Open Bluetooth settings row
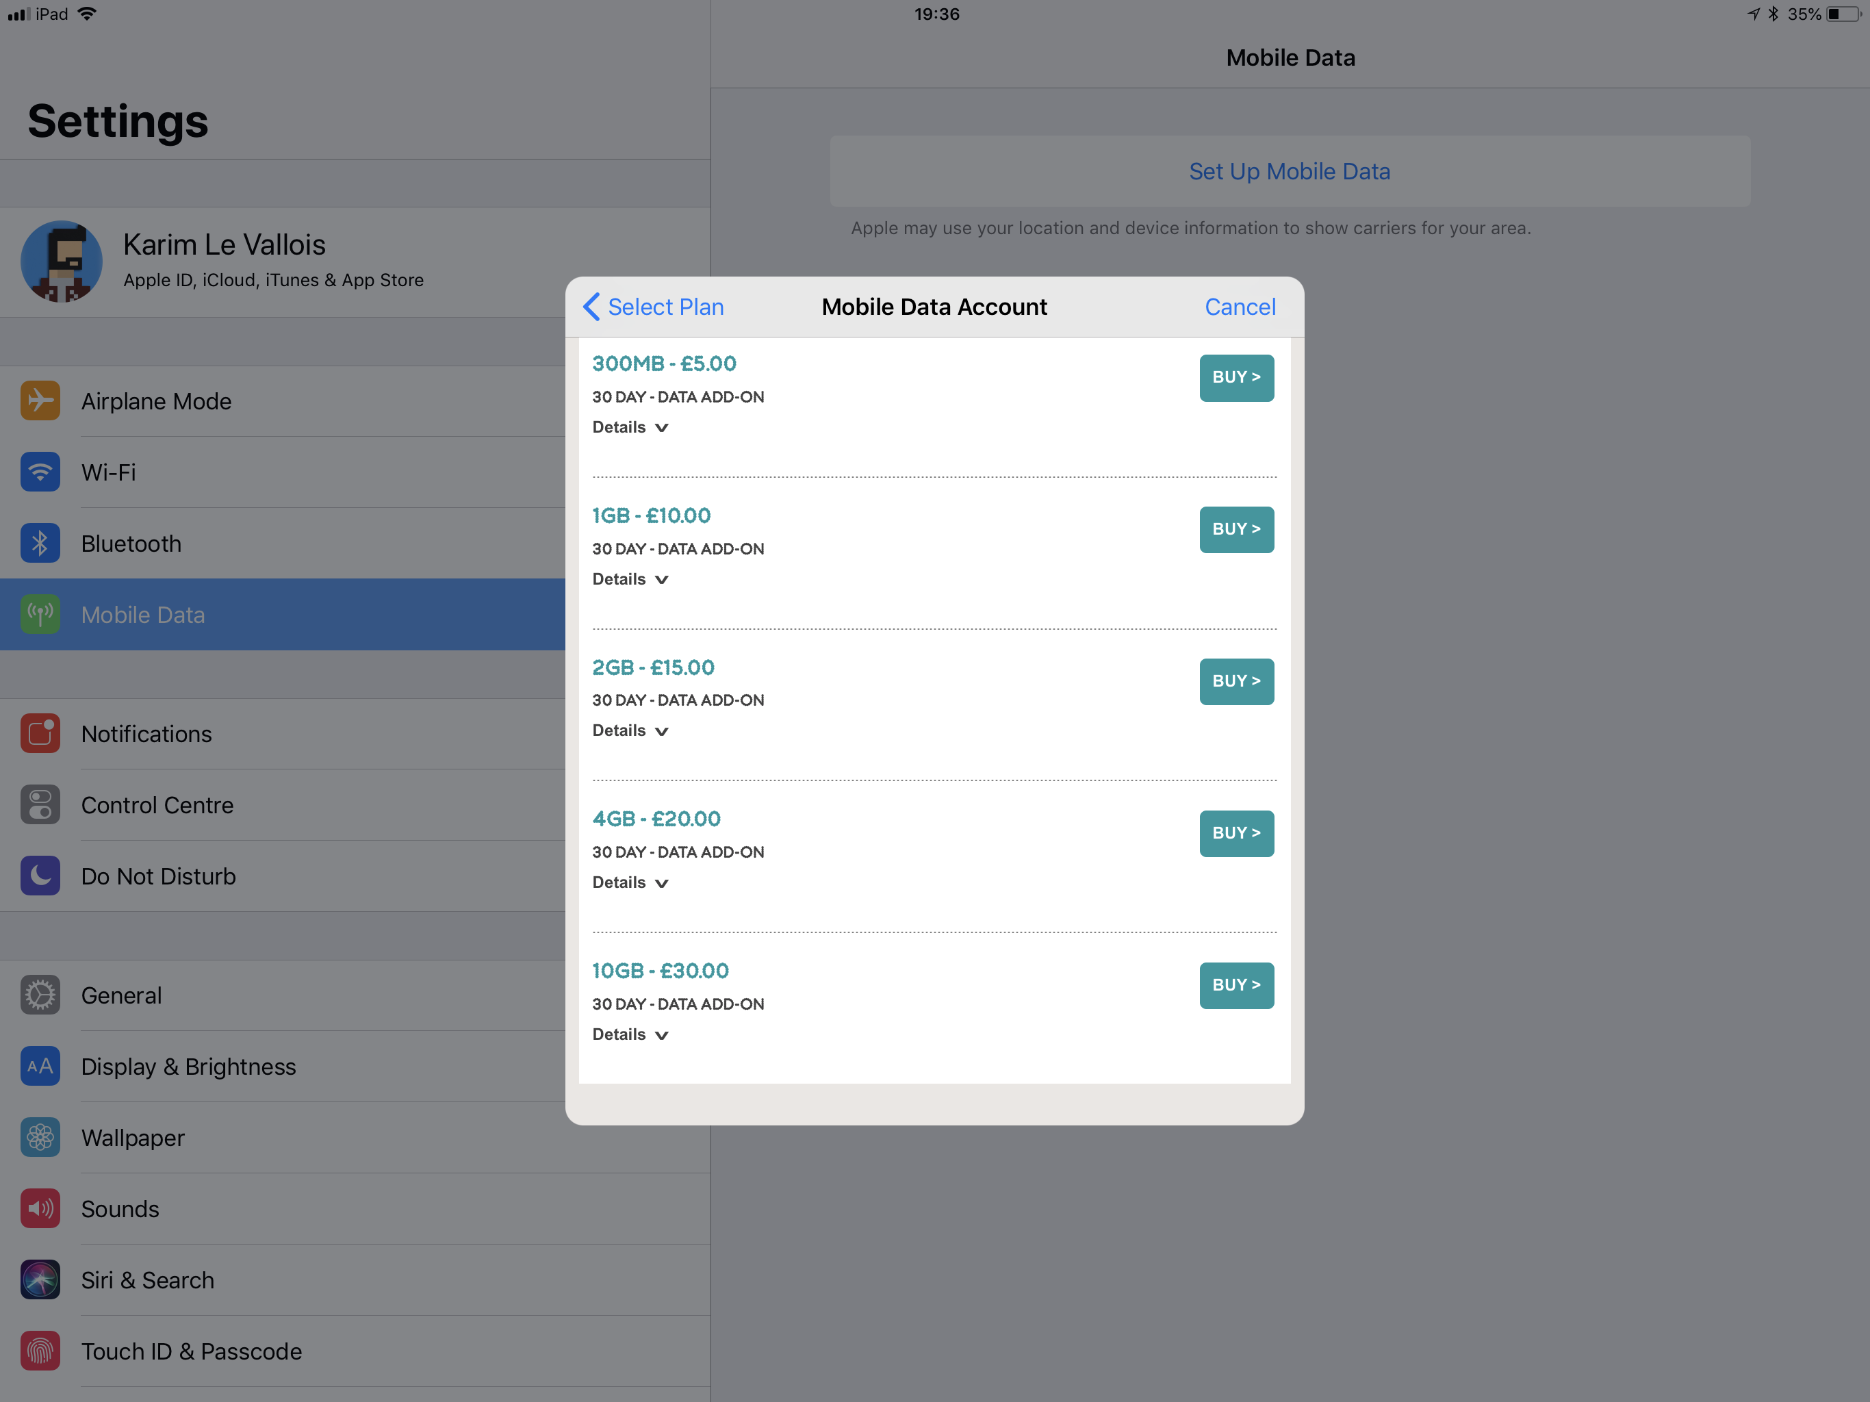 [283, 543]
